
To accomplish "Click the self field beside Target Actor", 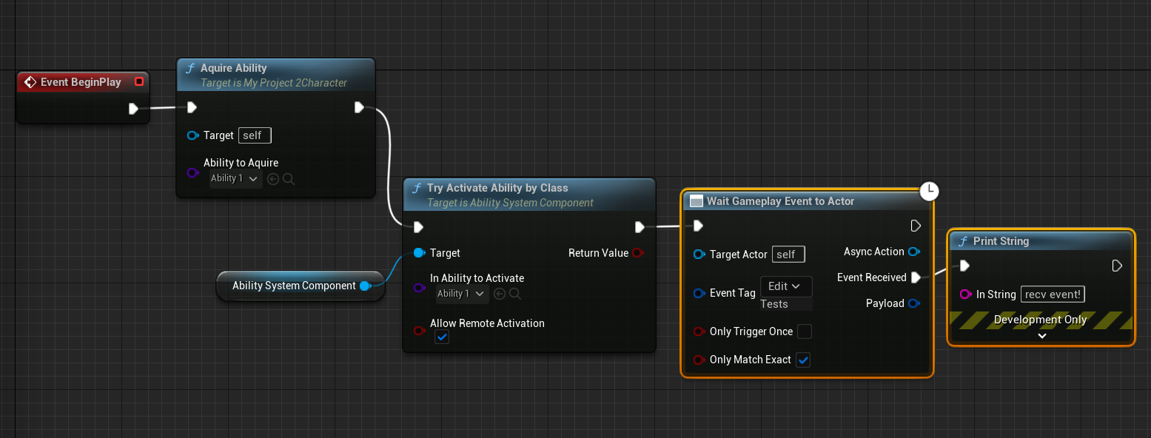I will click(x=788, y=255).
